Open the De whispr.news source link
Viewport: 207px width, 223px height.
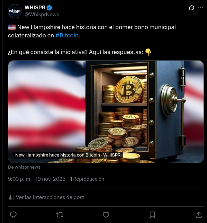tap(24, 167)
